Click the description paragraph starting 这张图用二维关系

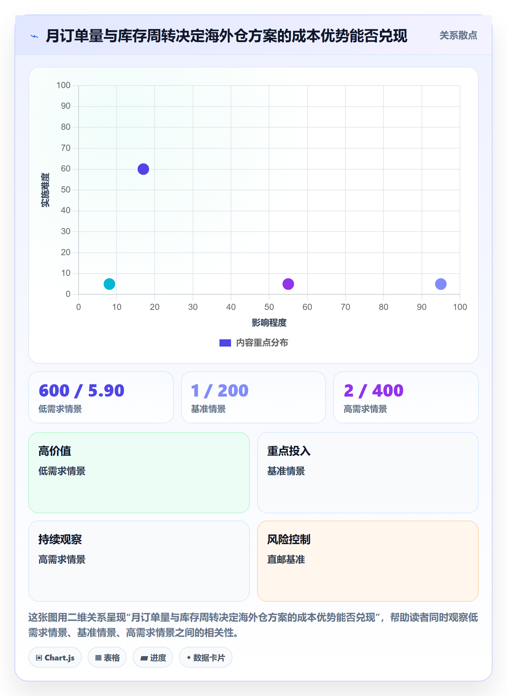coord(253,625)
